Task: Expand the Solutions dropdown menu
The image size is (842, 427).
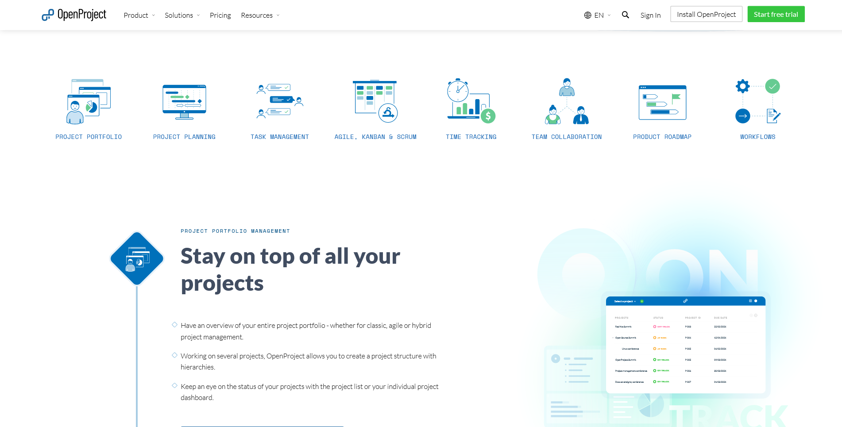Action: (182, 15)
